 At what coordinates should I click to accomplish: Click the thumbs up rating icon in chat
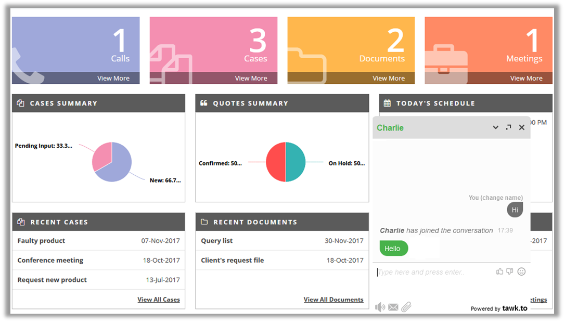click(x=499, y=272)
